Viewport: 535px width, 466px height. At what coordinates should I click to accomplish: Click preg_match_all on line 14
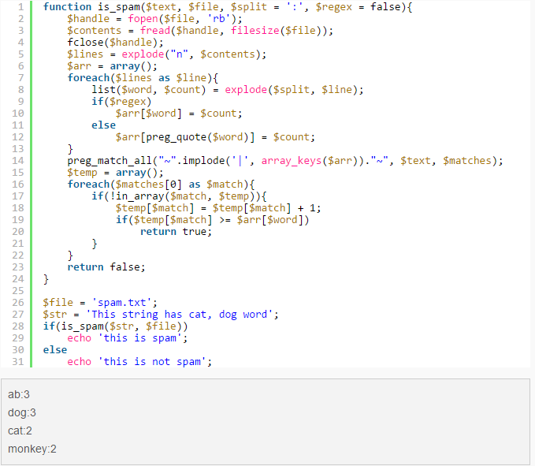click(110, 161)
